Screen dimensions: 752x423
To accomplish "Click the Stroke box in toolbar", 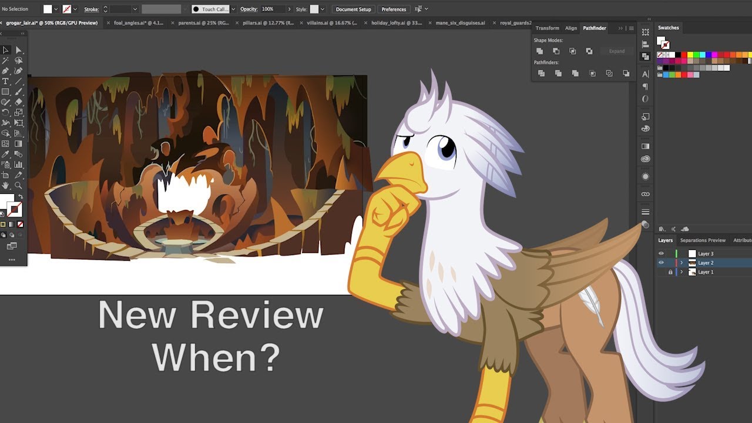I will pyautogui.click(x=15, y=209).
